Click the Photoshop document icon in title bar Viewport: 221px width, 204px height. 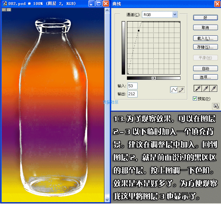click(5, 3)
